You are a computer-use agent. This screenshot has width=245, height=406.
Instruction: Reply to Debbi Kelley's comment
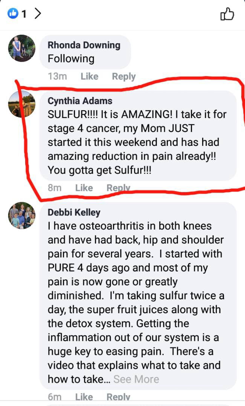(x=119, y=397)
